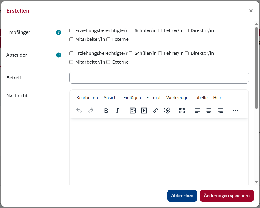Click the insert link icon
The height and width of the screenshot is (208, 260).
pyautogui.click(x=155, y=111)
